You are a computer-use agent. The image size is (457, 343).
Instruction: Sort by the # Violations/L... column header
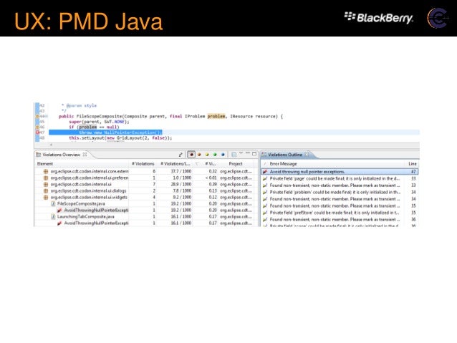[175, 164]
